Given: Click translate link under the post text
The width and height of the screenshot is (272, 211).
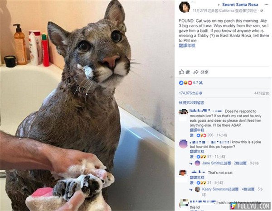Looking at the screenshot, I should click(x=187, y=46).
